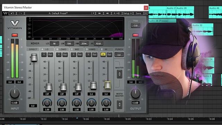This screenshot has width=222, height=125.
Task: Select the Audio 28 (Freeze) clip
Action: tap(162, 21)
